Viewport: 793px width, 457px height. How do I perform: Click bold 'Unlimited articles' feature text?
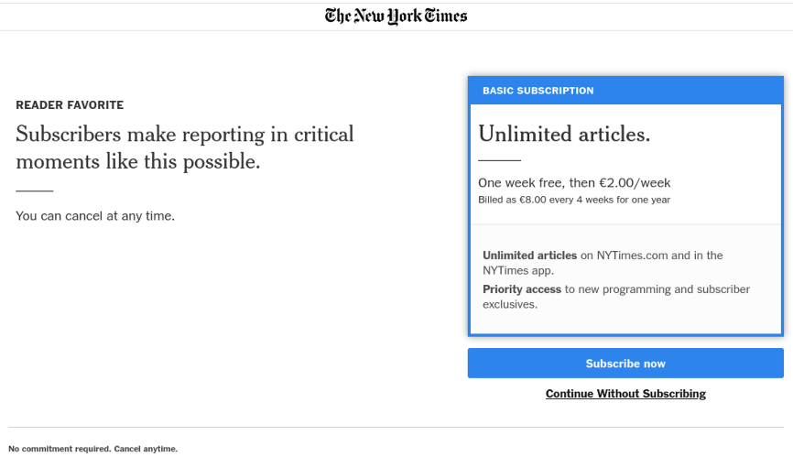click(x=529, y=256)
